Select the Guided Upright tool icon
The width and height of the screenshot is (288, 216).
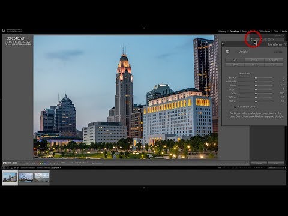[x=227, y=52]
